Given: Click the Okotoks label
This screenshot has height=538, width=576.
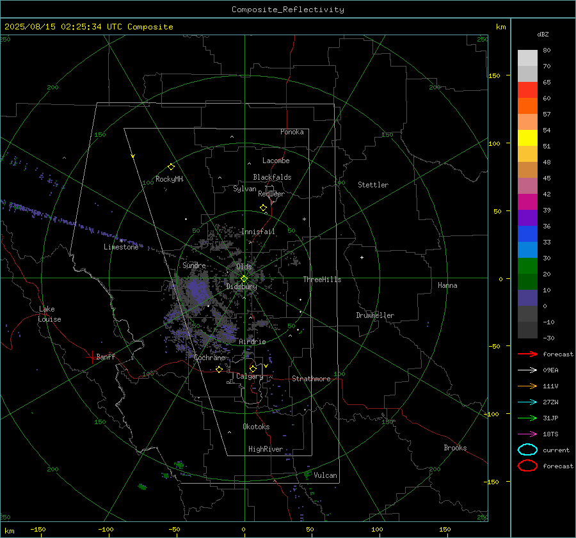Looking at the screenshot, I should pyautogui.click(x=256, y=427).
